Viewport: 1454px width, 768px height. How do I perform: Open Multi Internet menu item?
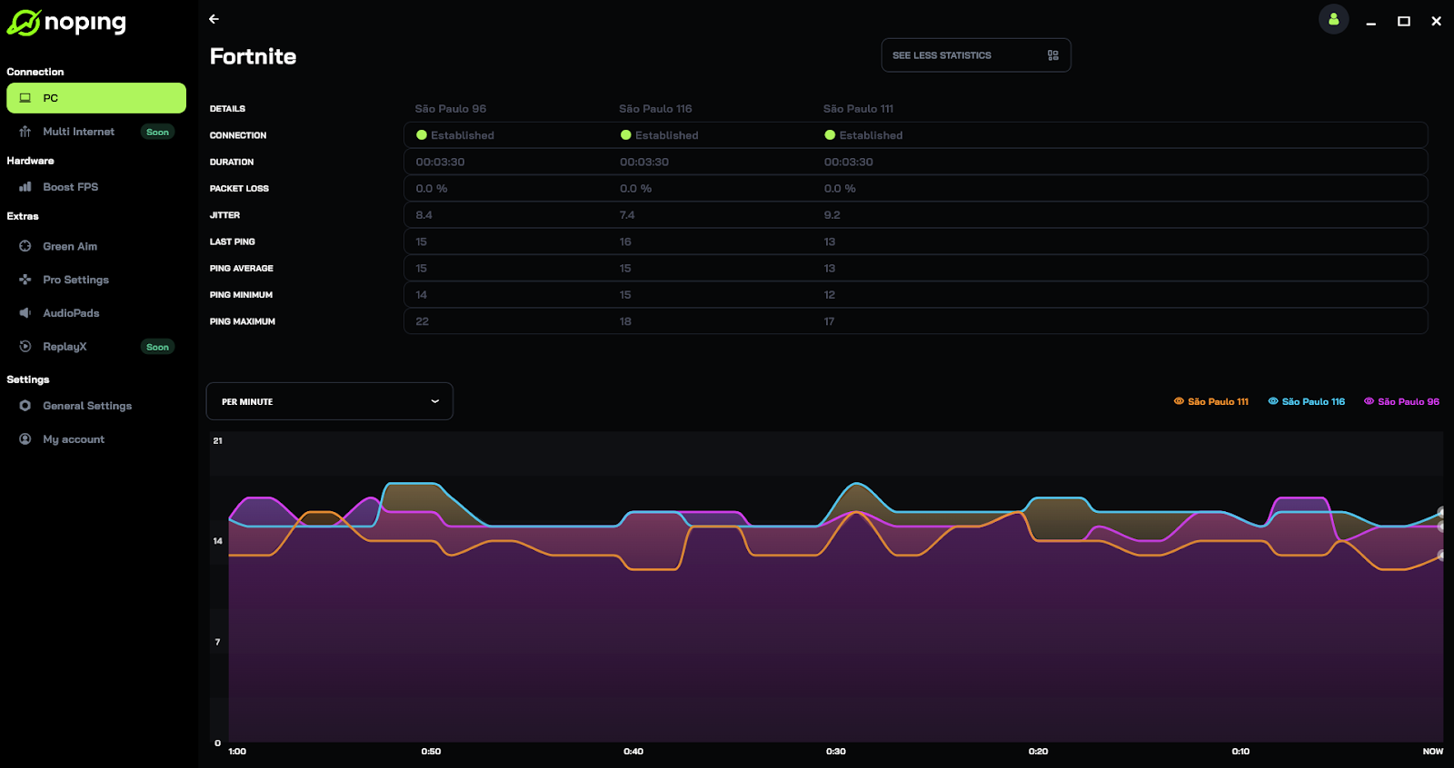tap(96, 132)
